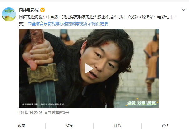Click the video icon before 全球音乐影视排行榜
The width and height of the screenshot is (189, 131).
pos(30,24)
